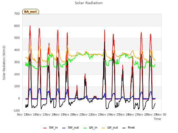Click the Nov 18 x-axis date label
The image size is (178, 133).
point(50,114)
